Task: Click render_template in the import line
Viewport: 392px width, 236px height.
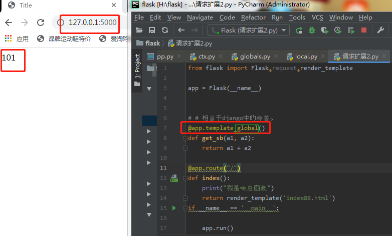Action: pos(326,68)
